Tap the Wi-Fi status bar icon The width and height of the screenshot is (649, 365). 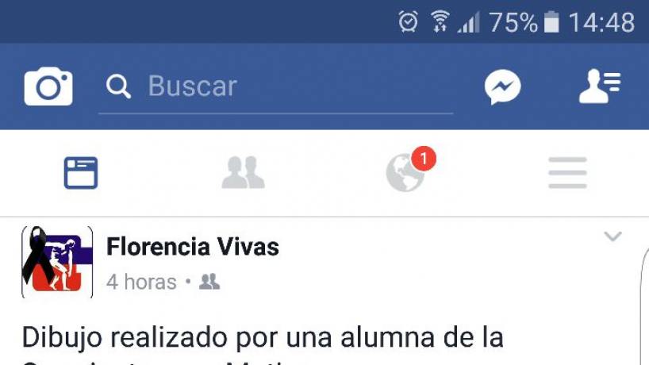point(440,21)
